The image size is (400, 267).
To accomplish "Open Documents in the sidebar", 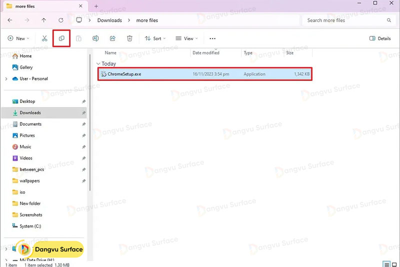I will [30, 124].
